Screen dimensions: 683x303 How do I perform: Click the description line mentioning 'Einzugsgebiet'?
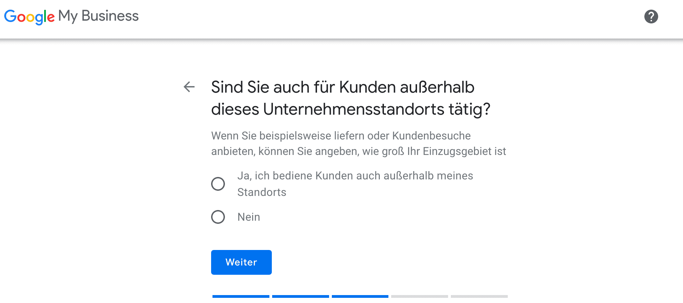pyautogui.click(x=359, y=151)
